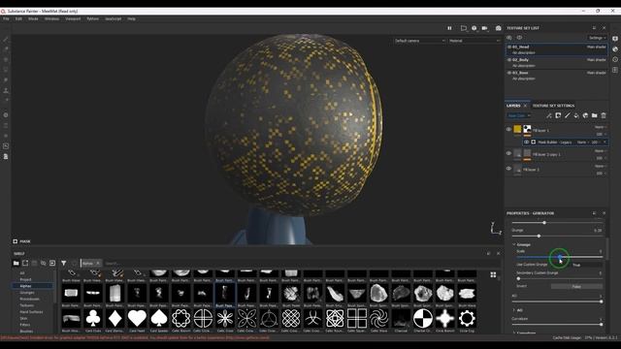The width and height of the screenshot is (621, 349).
Task: Click the video camera icon in viewport toolbar
Action: click(x=484, y=28)
